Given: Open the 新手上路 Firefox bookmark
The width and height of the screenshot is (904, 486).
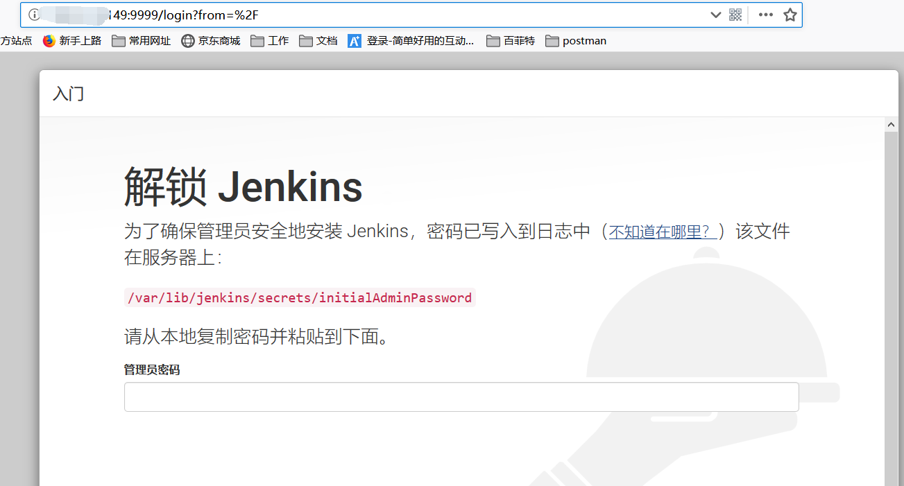Looking at the screenshot, I should click(x=72, y=41).
